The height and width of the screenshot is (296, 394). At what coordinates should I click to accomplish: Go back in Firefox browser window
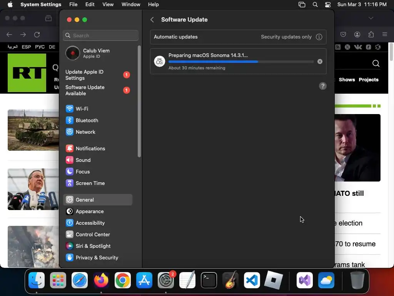coord(9,34)
